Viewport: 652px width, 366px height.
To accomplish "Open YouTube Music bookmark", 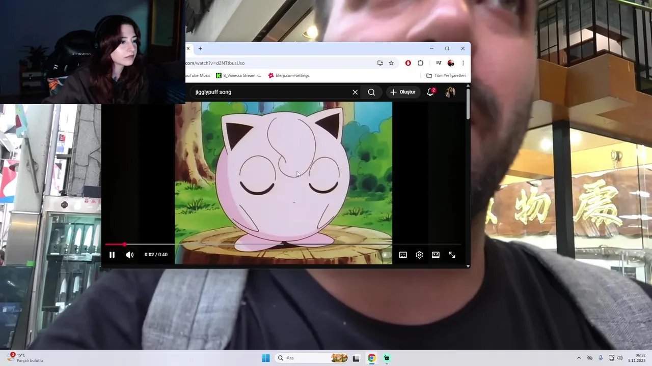I will tap(198, 76).
